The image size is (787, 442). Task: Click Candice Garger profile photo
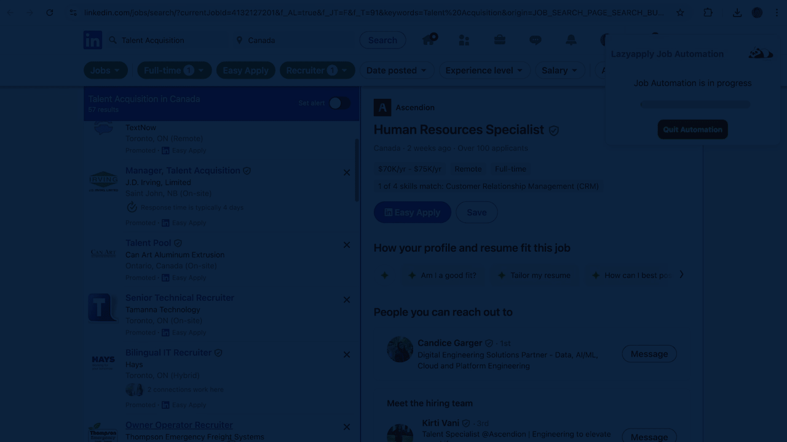click(x=400, y=349)
